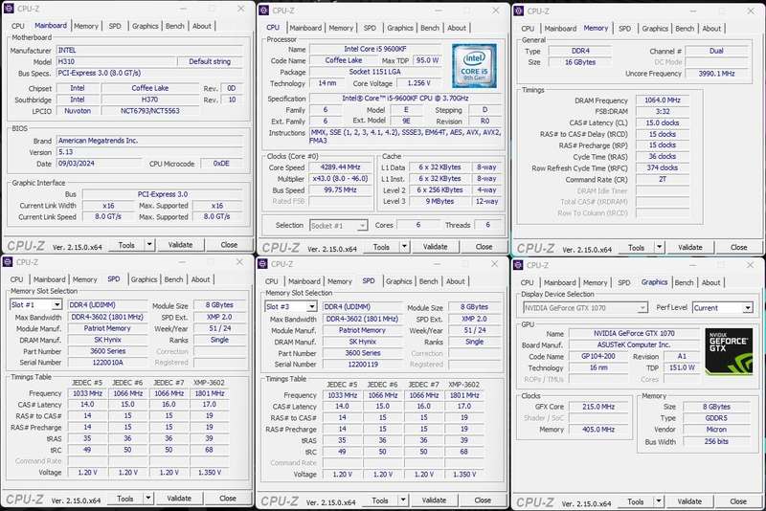
Task: Click Validate in GTX 1070 window
Action: click(x=689, y=501)
